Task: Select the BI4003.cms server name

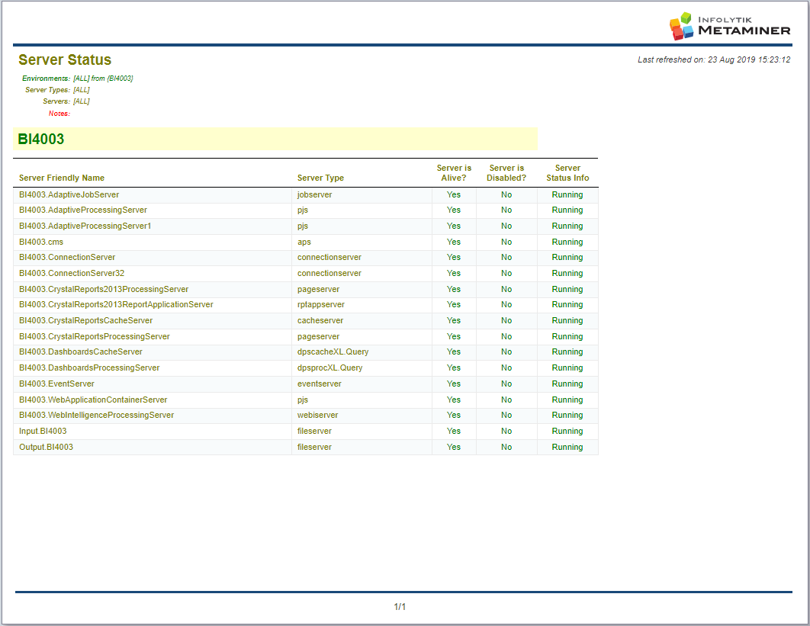Action: tap(41, 242)
